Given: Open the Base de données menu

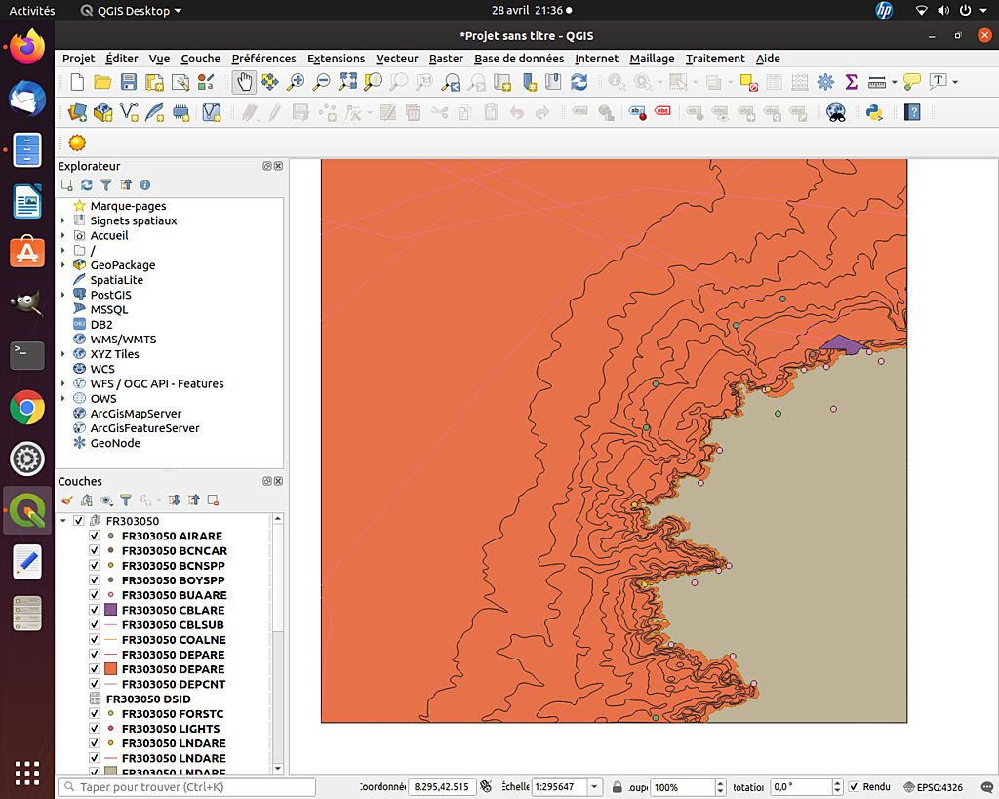Looking at the screenshot, I should point(519,59).
